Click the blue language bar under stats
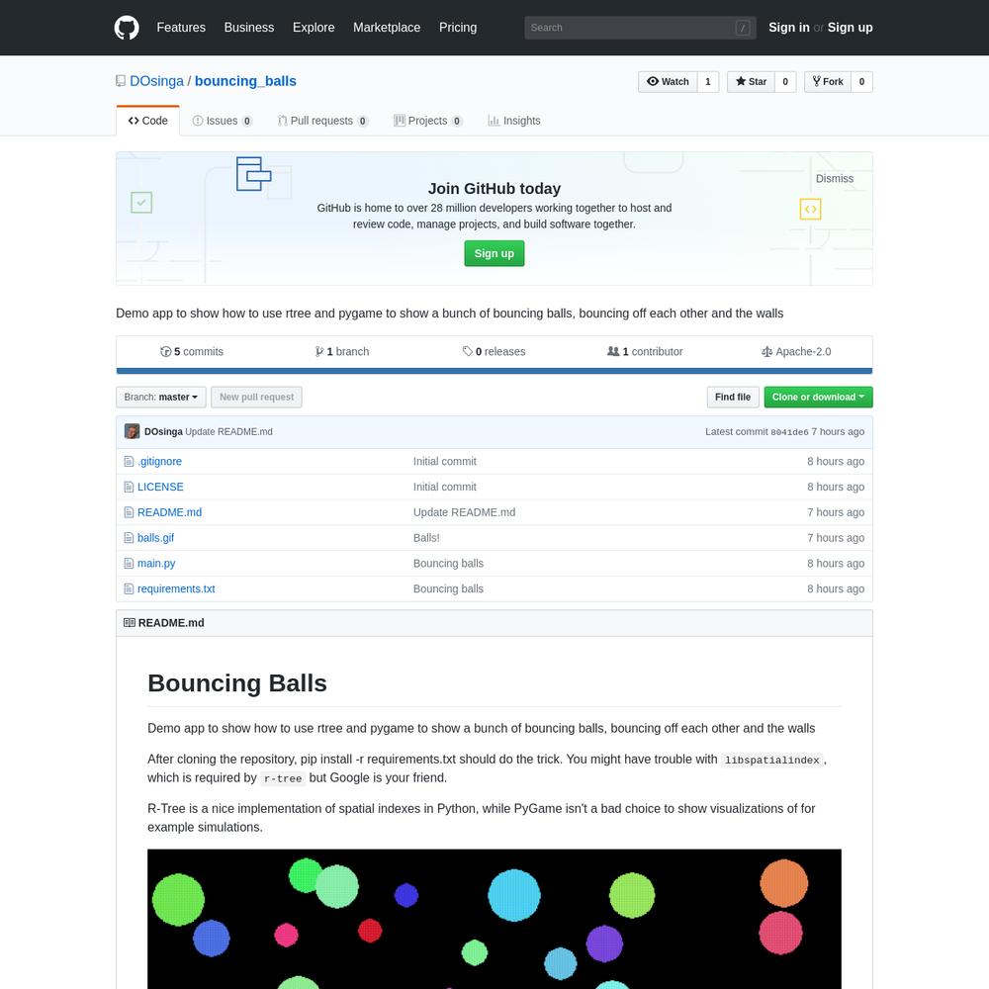989x989 pixels. (494, 371)
